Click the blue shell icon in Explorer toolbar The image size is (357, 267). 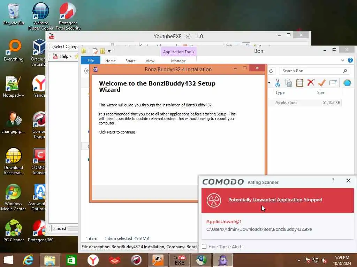click(347, 83)
